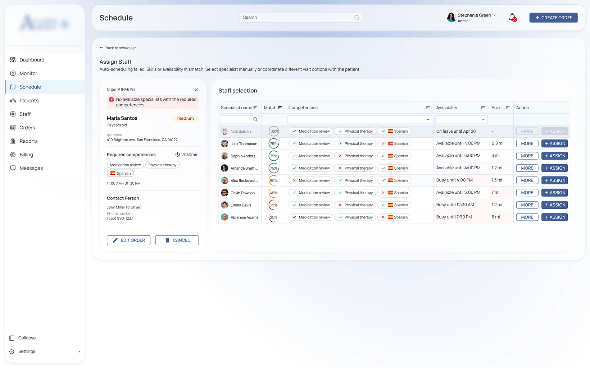Click the specialist name search field
Viewport: 590px width, 368px height.
click(236, 120)
